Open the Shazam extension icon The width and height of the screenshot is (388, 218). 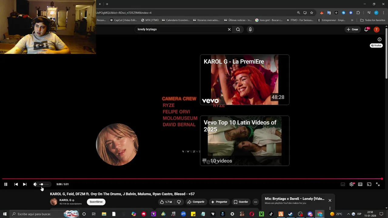(x=343, y=13)
